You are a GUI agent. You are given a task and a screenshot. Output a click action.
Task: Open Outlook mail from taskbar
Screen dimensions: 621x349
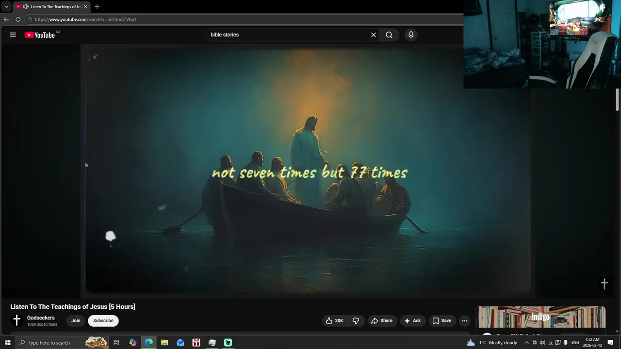[x=180, y=343]
